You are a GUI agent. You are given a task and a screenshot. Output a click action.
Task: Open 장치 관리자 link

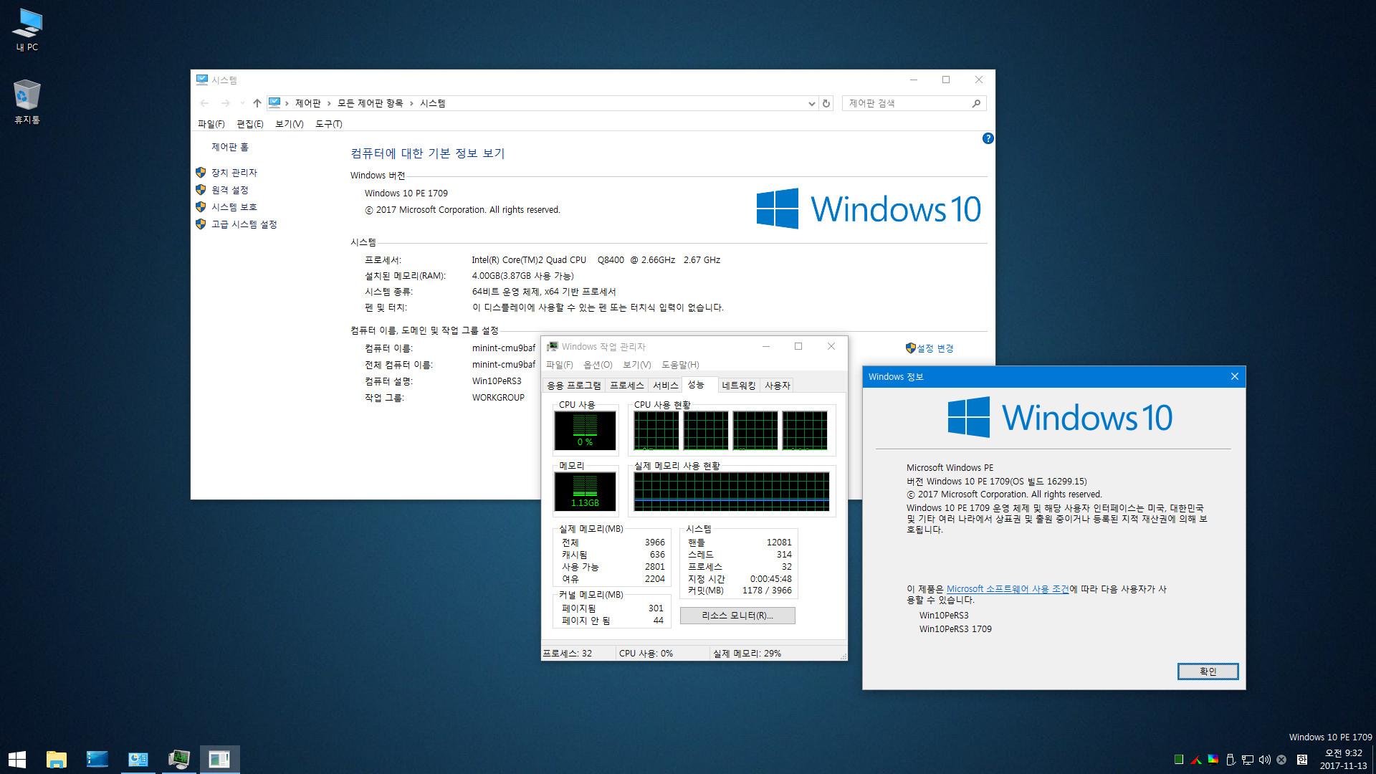[x=234, y=173]
